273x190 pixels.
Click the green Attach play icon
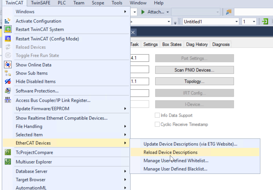pos(143,12)
